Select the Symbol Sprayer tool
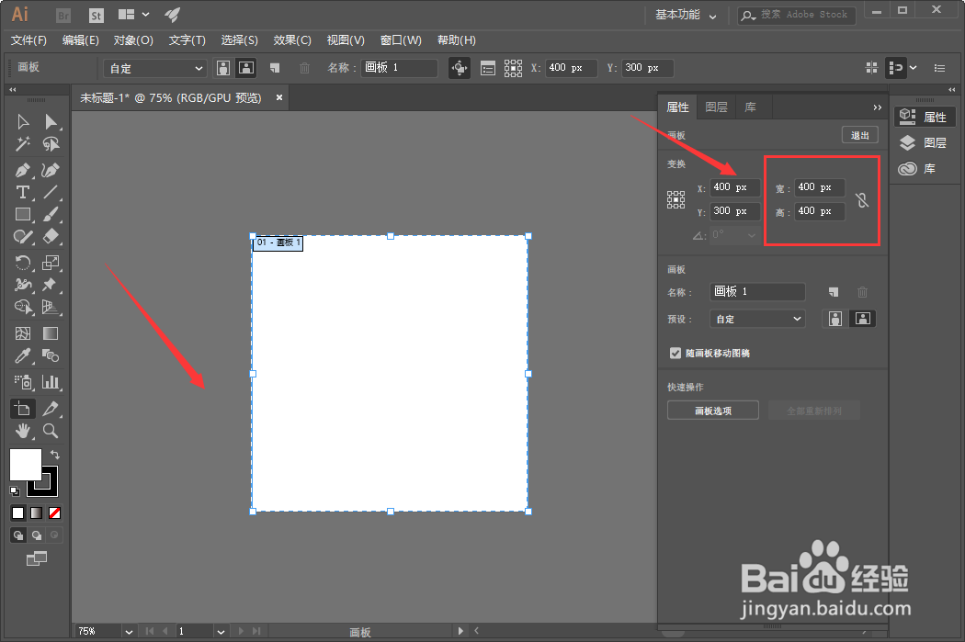Image resolution: width=965 pixels, height=642 pixels. 23,382
